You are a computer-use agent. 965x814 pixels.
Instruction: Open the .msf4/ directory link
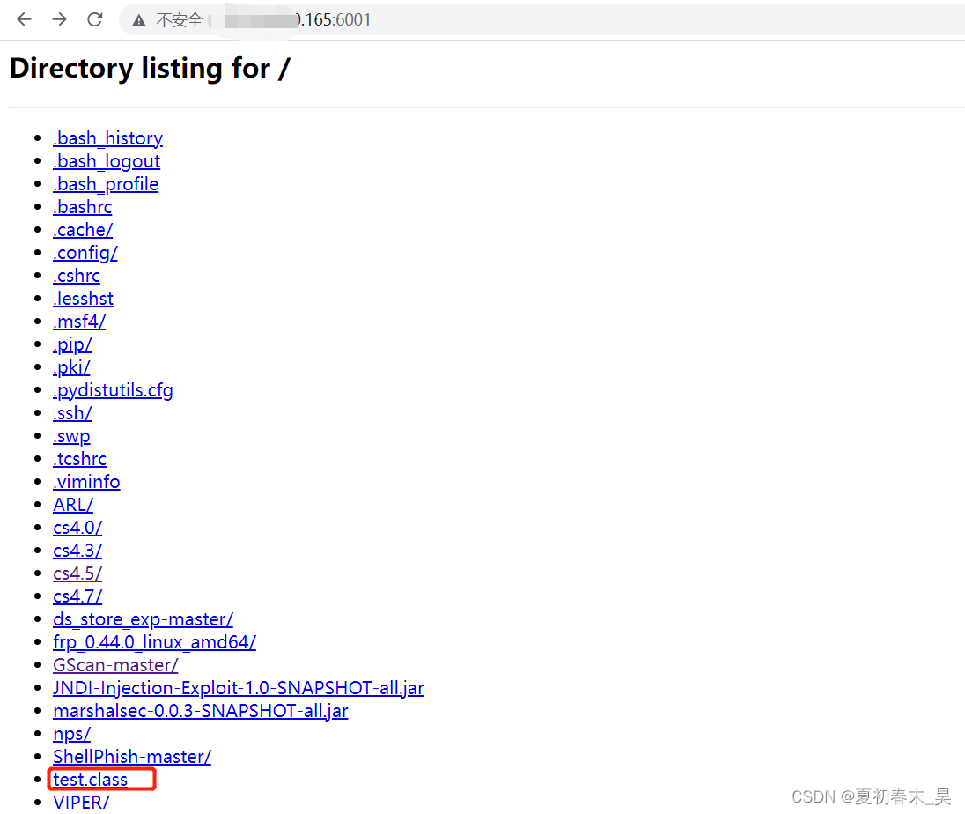point(79,321)
